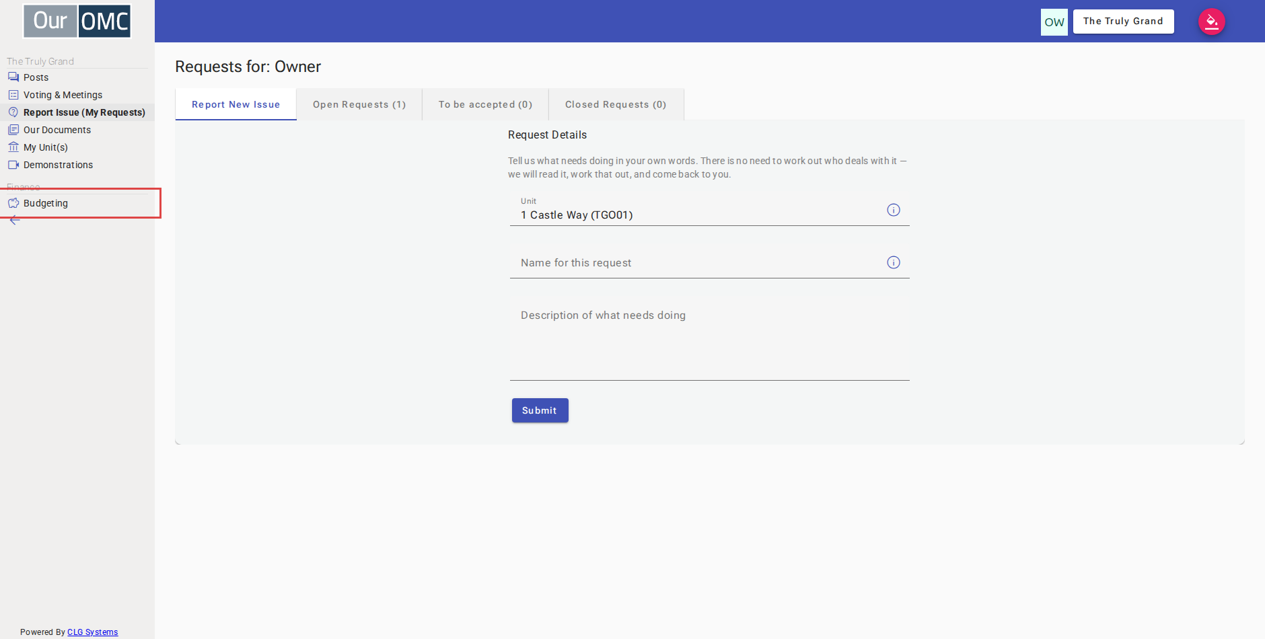Follow the CLG Systems link

[93, 632]
